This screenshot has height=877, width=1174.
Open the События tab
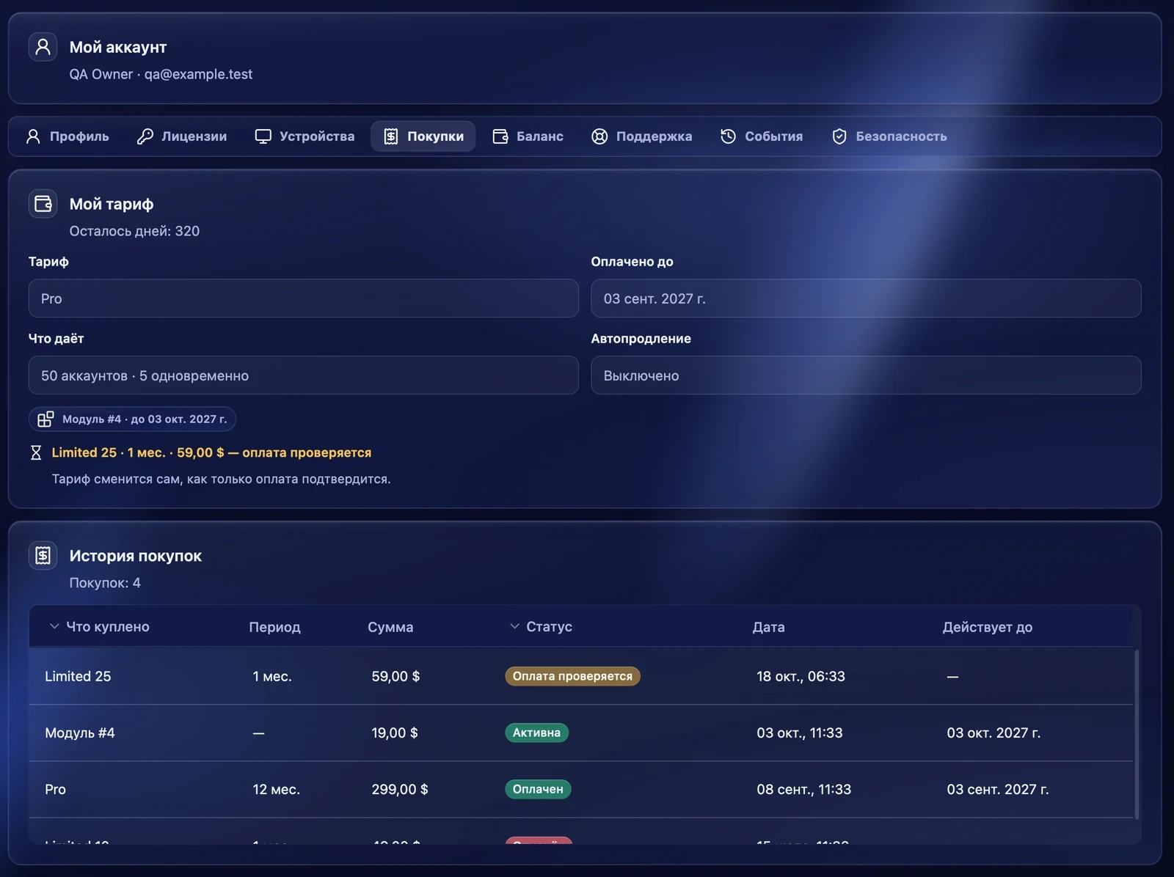coord(762,136)
